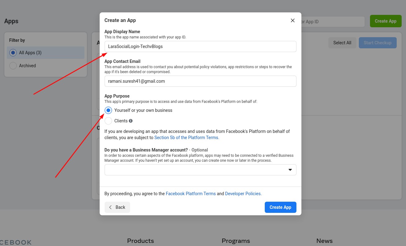
Task: Click the green Create App button
Action: pyautogui.click(x=386, y=21)
